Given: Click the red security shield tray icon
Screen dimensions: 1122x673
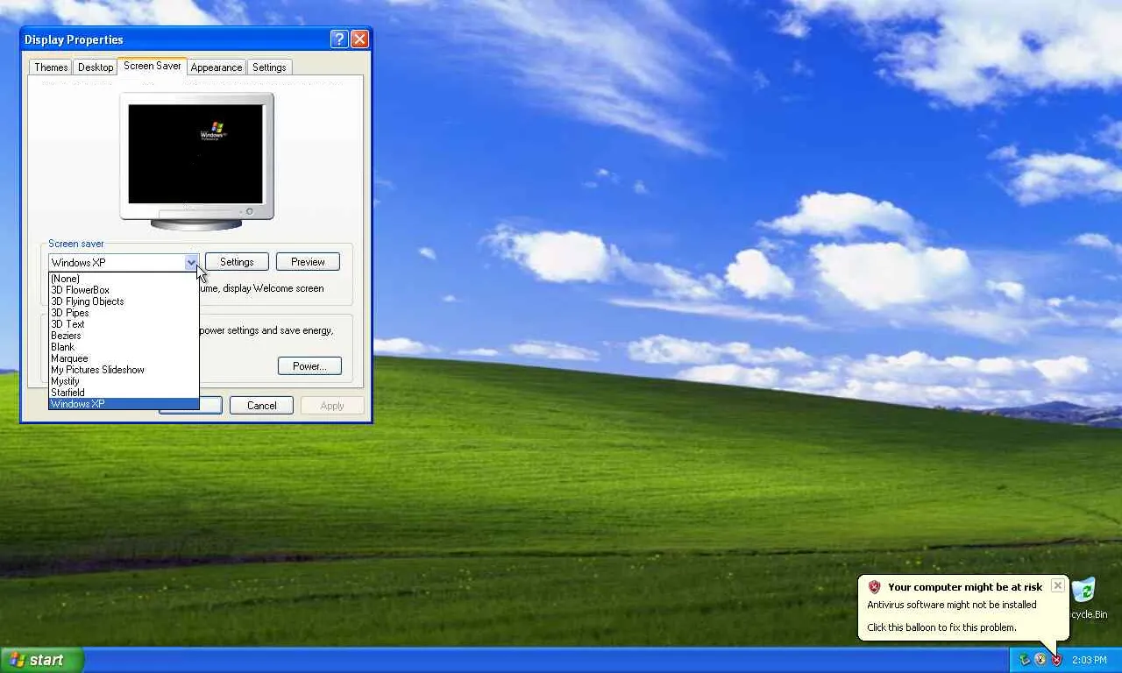Looking at the screenshot, I should (1056, 660).
